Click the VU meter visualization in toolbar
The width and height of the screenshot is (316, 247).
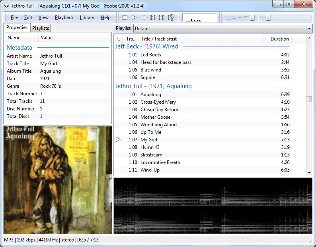[199, 17]
